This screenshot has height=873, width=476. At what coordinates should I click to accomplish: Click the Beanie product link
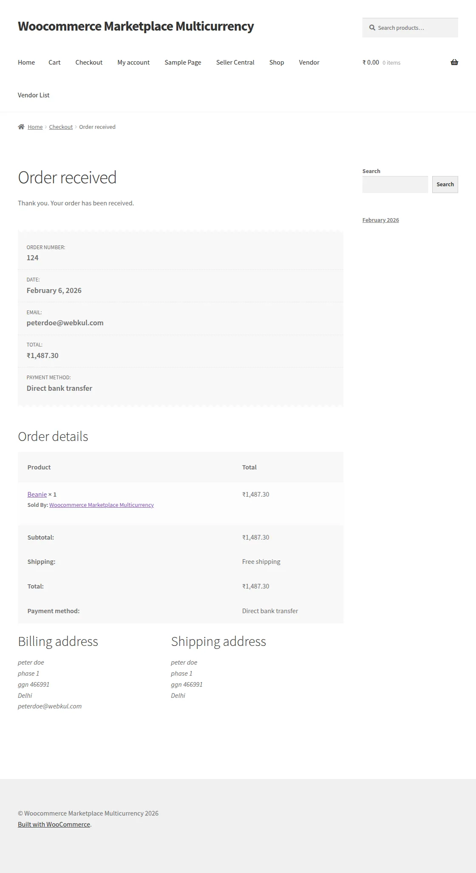[37, 494]
